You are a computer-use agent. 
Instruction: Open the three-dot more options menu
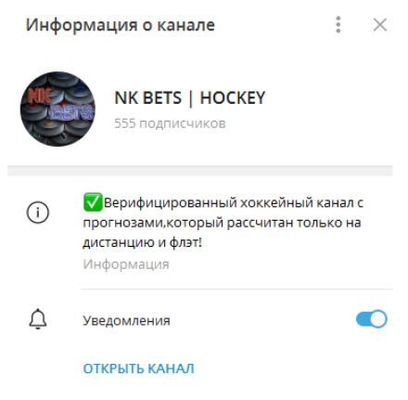tap(338, 24)
